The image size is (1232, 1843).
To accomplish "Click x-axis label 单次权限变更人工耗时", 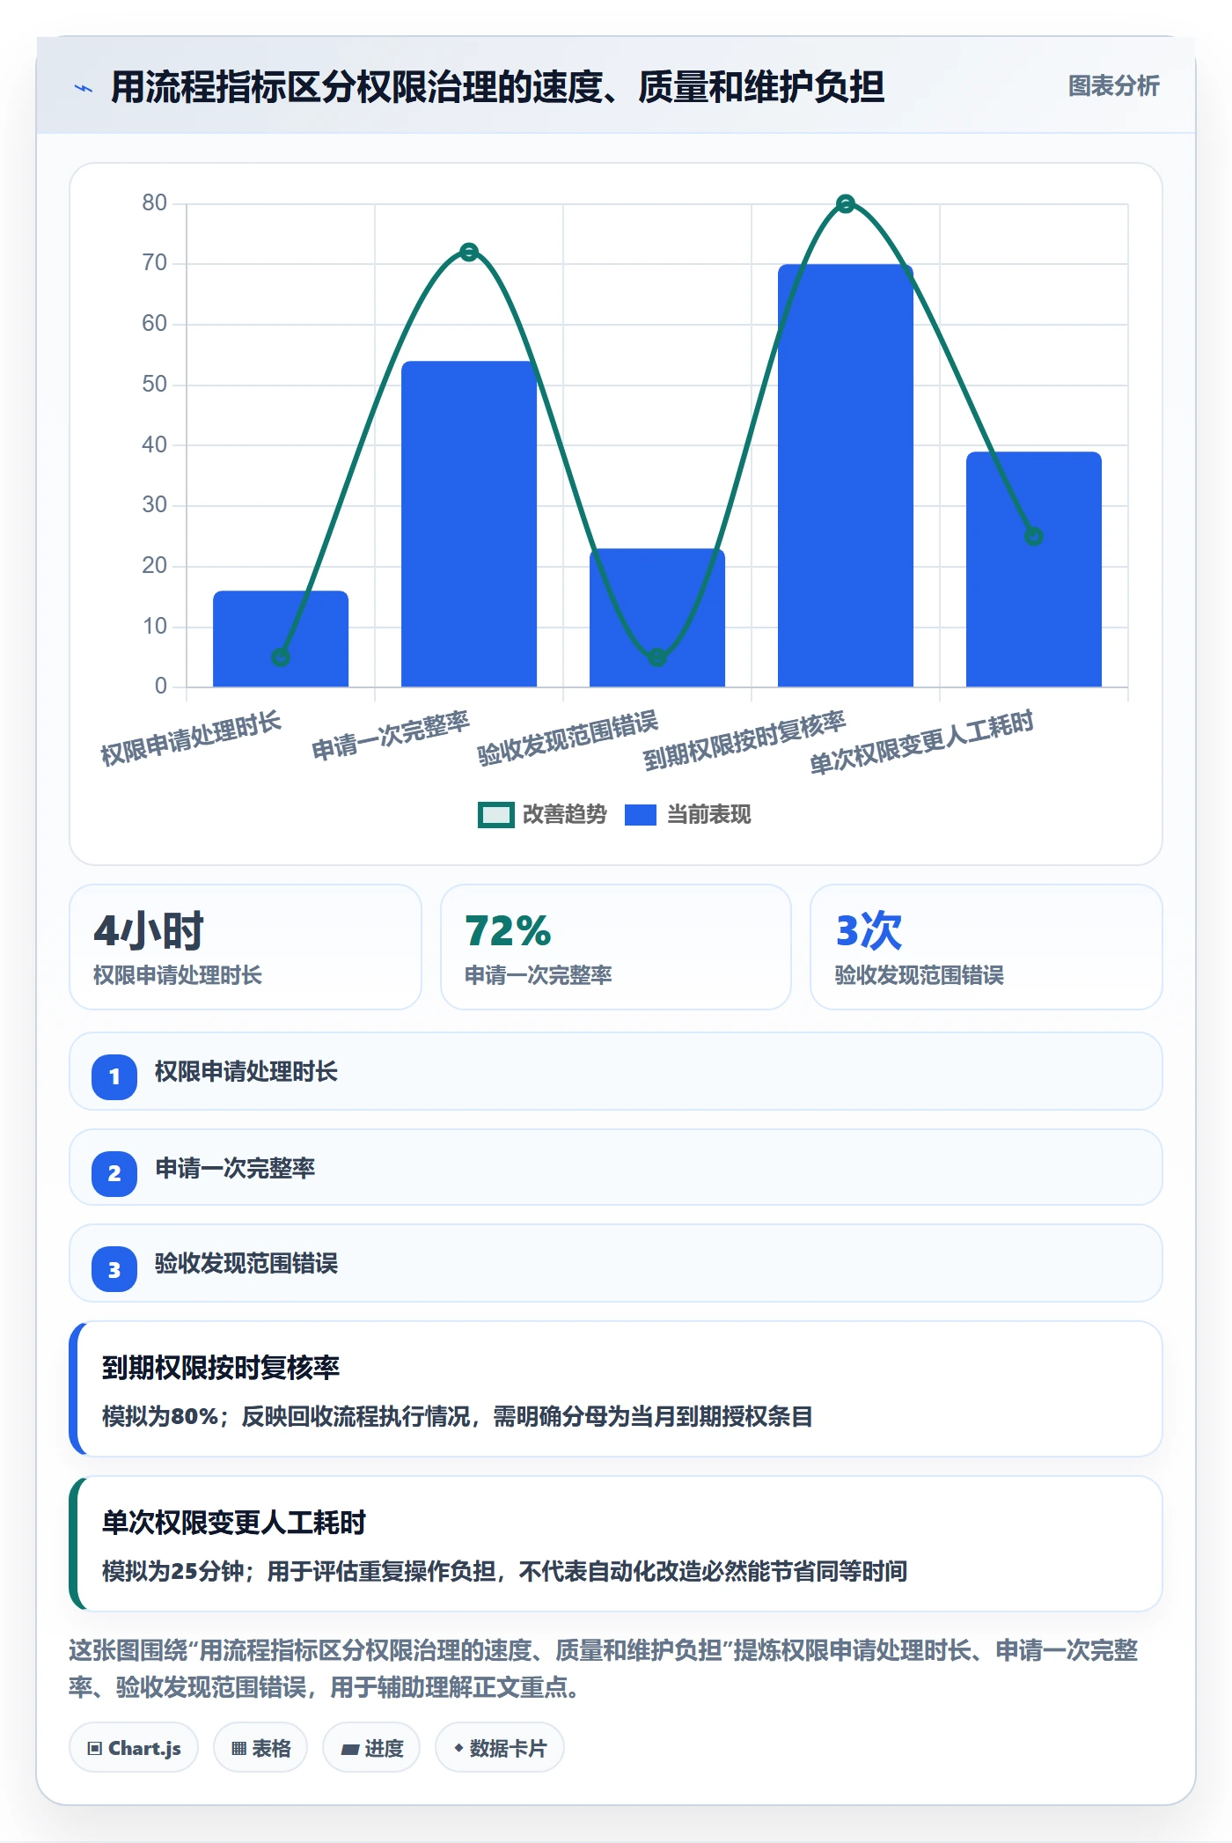I will 920,742.
